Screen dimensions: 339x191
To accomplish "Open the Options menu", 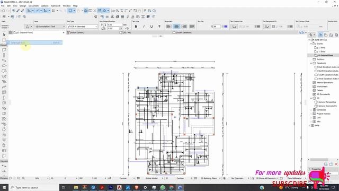I will tap(44, 6).
